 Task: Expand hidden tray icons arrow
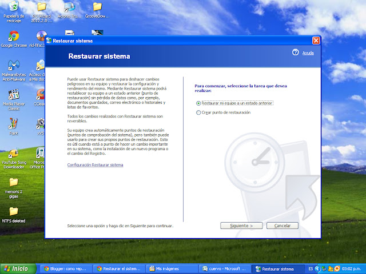[x=317, y=269]
